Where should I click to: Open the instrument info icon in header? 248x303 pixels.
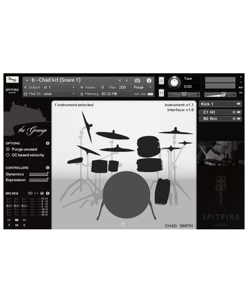(149, 81)
